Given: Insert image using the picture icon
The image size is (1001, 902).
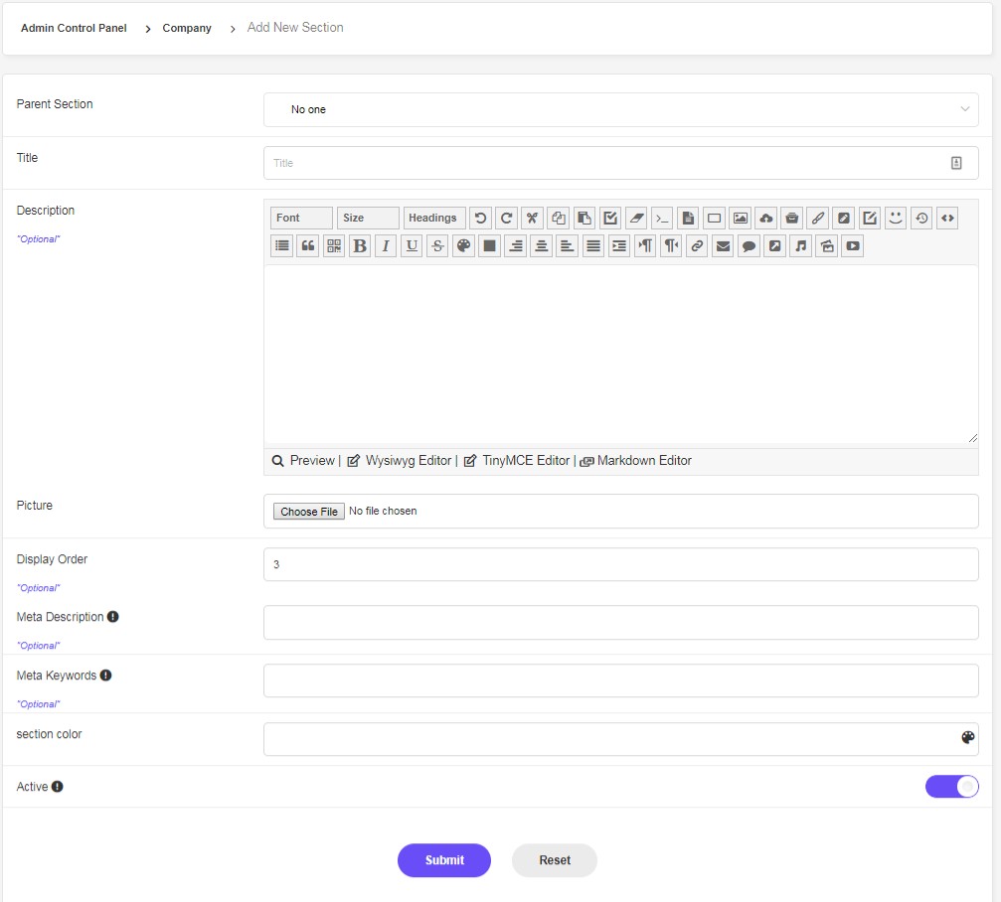Looking at the screenshot, I should 740,219.
